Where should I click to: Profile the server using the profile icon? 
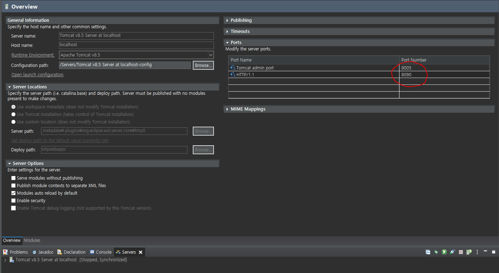point(452,252)
